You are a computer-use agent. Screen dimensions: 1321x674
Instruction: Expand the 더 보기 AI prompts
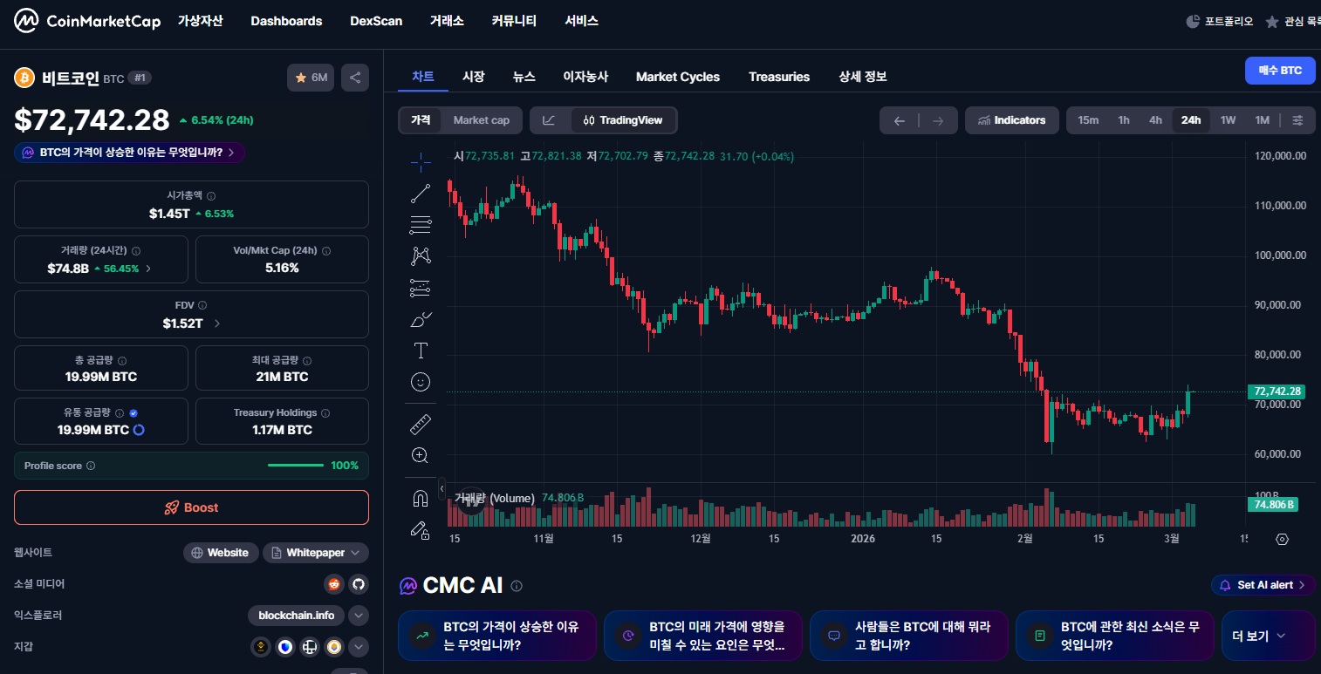click(x=1267, y=636)
